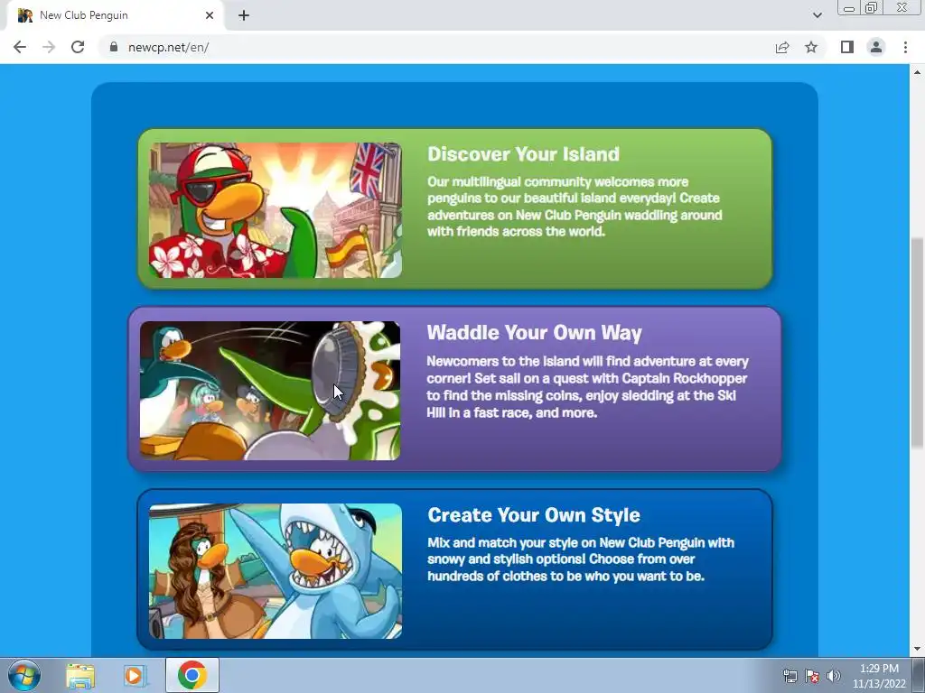Click the Create Your Own Style heading
This screenshot has width=925, height=693.
coord(533,515)
